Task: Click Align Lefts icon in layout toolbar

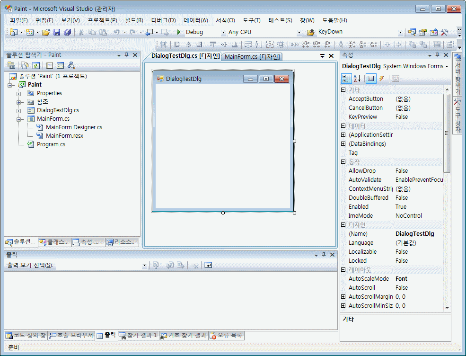Action: 177,44
